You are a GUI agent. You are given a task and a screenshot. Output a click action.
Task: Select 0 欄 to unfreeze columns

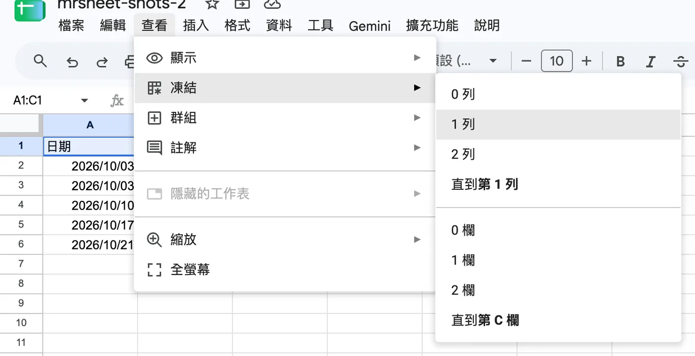[558, 230]
